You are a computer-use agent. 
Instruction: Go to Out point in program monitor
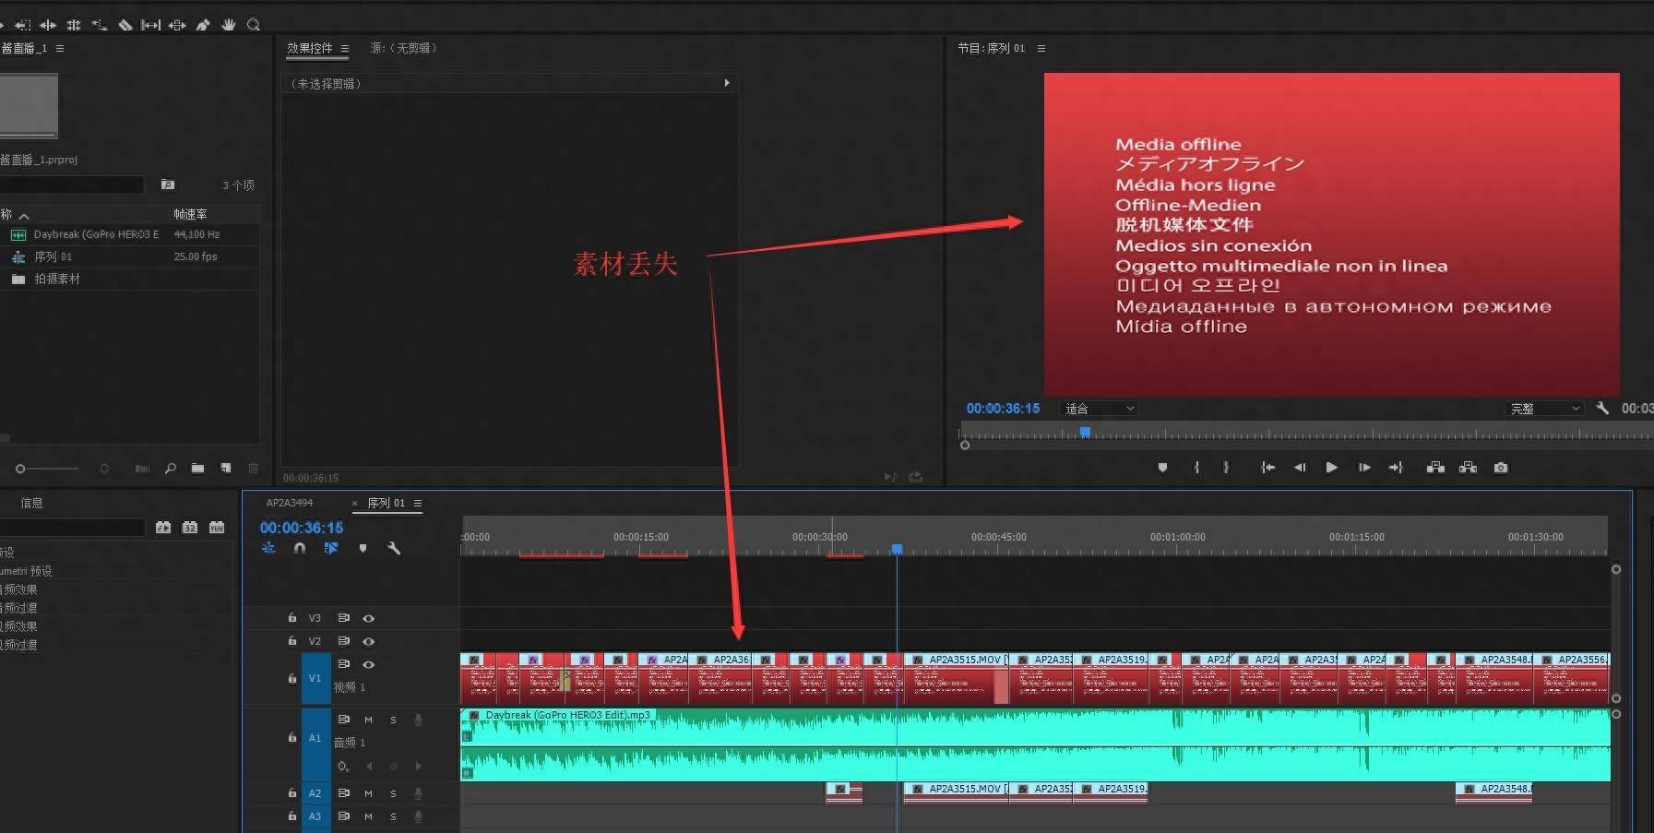click(1396, 468)
